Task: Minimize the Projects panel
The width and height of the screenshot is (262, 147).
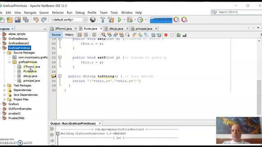Action: point(45,29)
